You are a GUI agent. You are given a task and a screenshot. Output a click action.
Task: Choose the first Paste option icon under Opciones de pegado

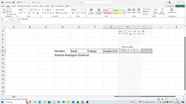tap(123, 50)
